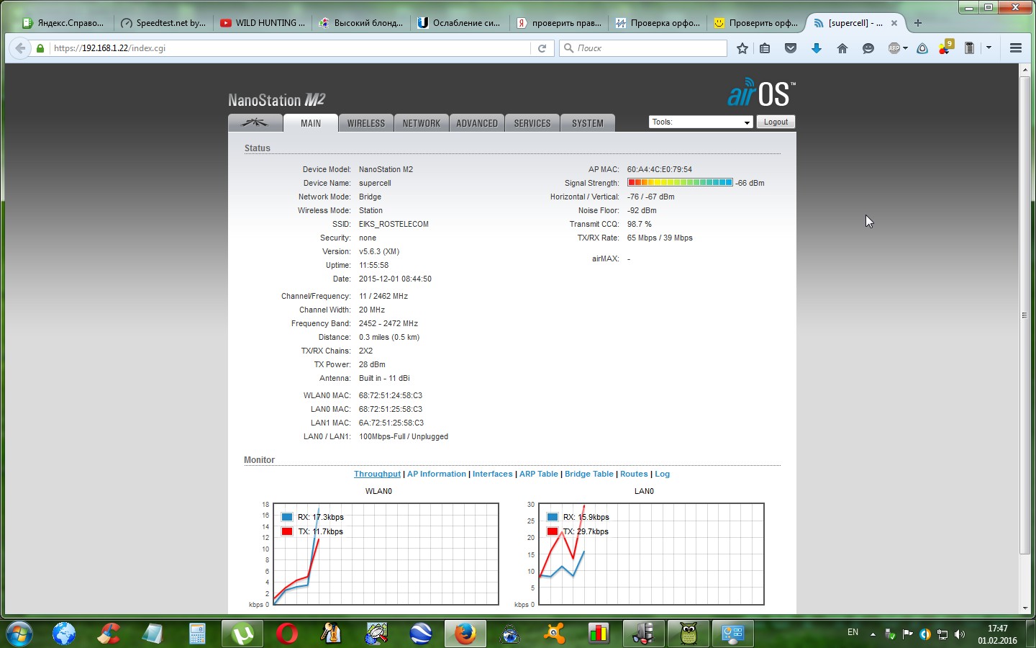Open the Adblock Plus ABP icon
Screen dimensions: 1036x648
click(894, 48)
